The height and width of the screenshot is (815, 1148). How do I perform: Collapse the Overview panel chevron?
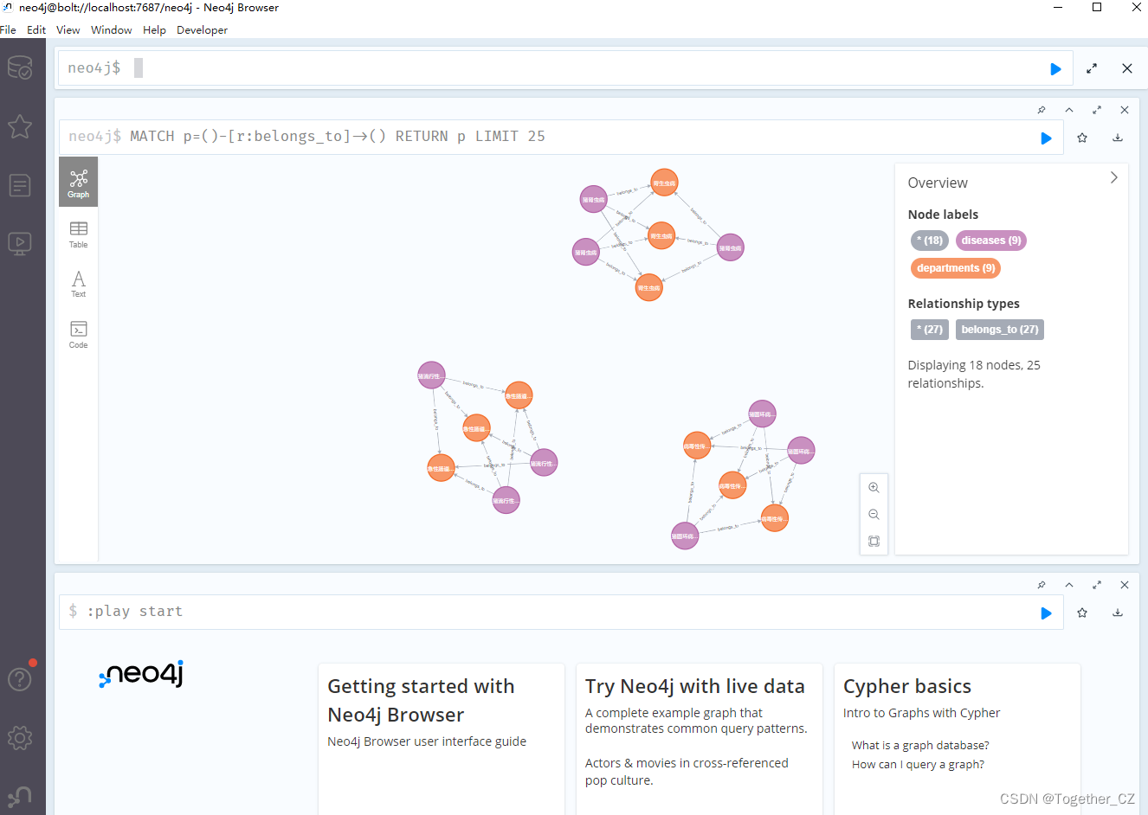point(1114,177)
